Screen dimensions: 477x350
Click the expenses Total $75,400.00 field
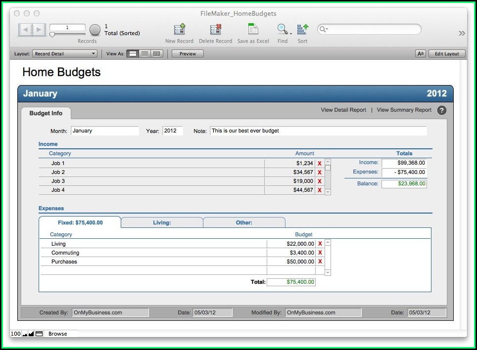click(x=291, y=282)
